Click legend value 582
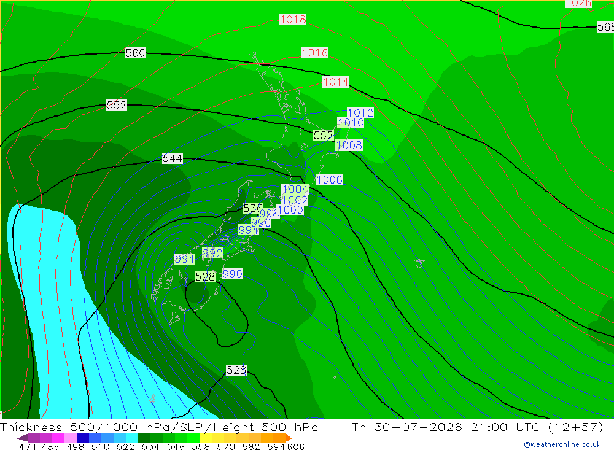The image size is (614, 450). [x=251, y=446]
